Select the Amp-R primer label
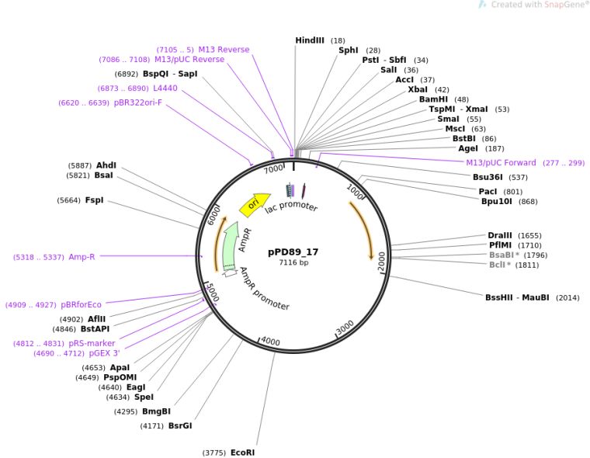The image size is (590, 458). 82,257
